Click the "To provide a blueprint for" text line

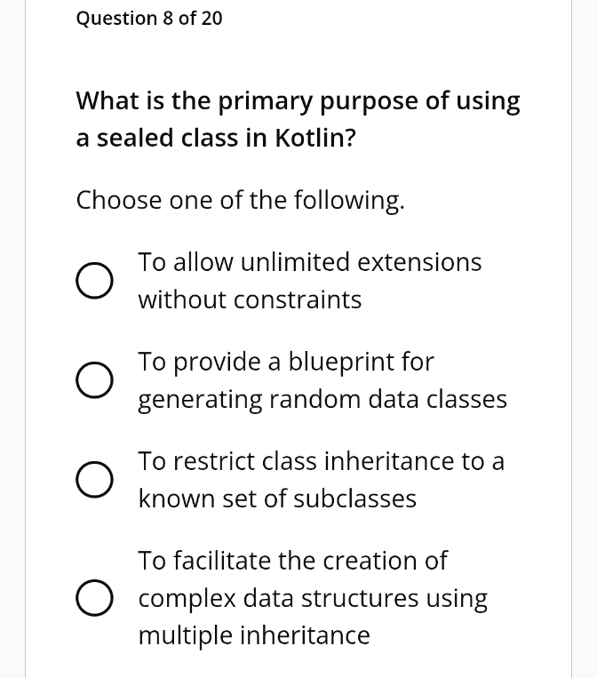[286, 362]
